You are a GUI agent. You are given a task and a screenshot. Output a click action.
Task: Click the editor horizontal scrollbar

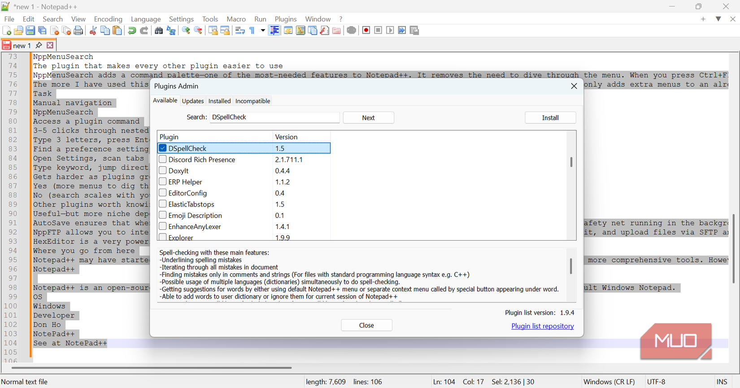152,368
